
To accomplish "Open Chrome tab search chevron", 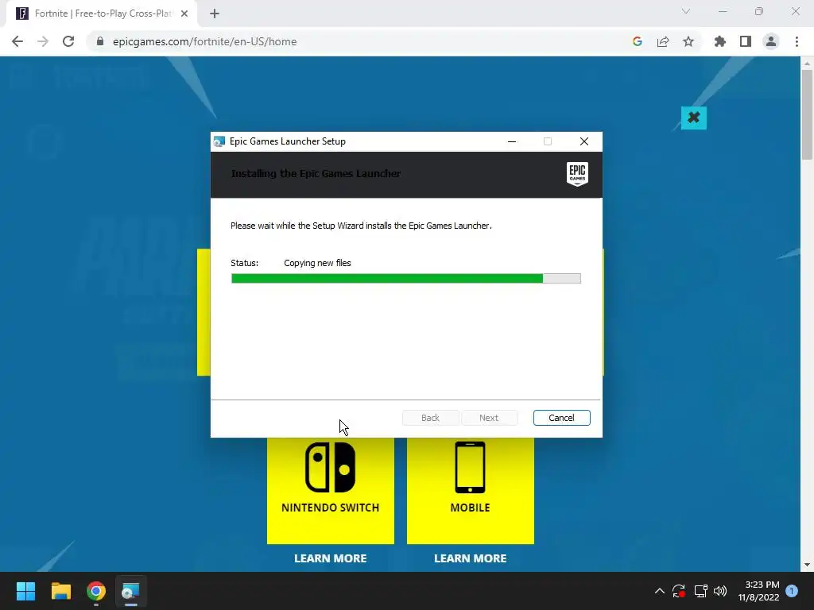I will click(686, 11).
